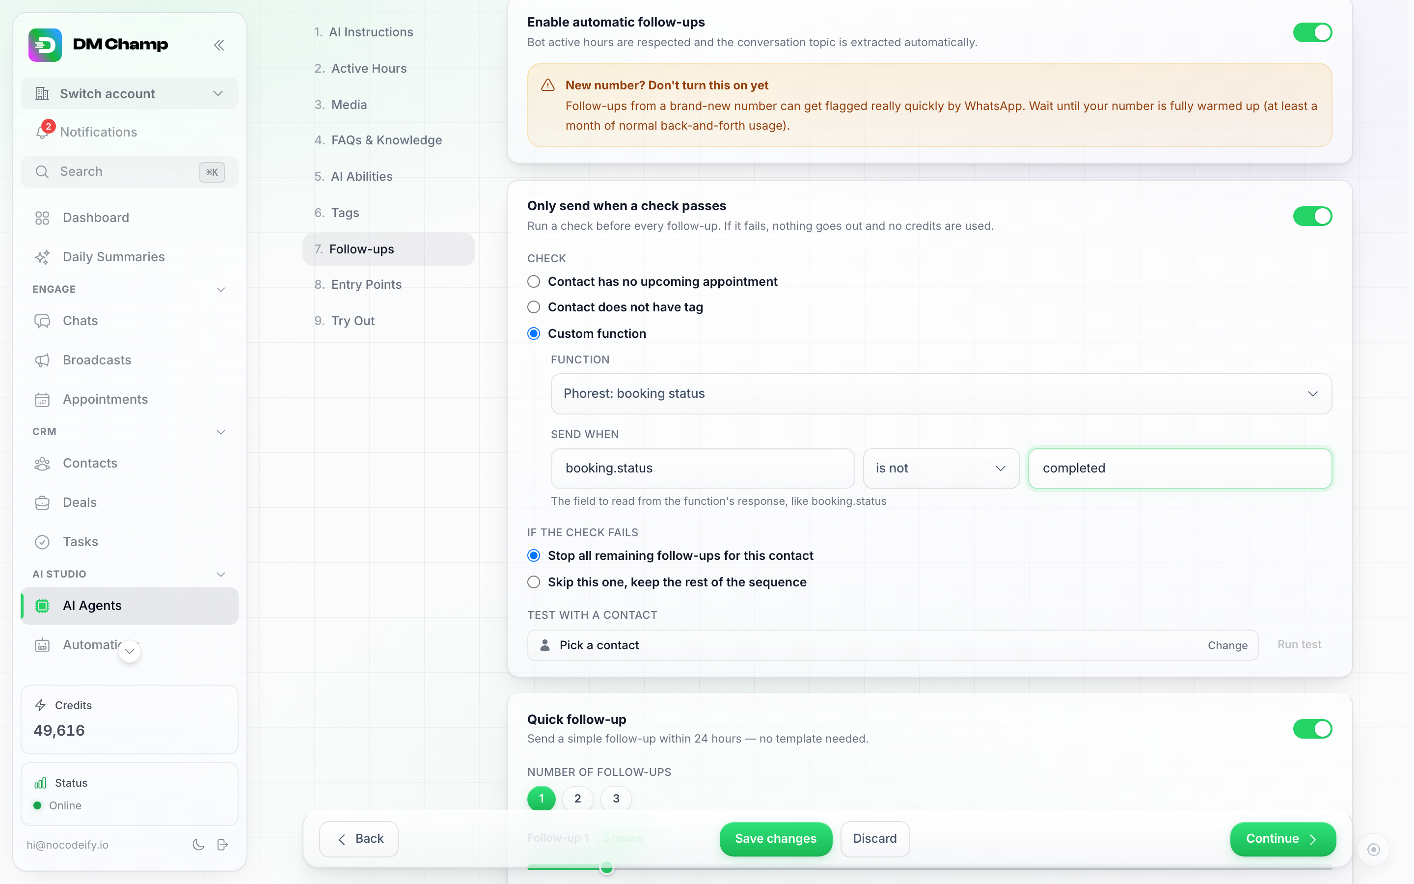Click the Status bar-chart icon
1414x884 pixels.
pyautogui.click(x=40, y=783)
